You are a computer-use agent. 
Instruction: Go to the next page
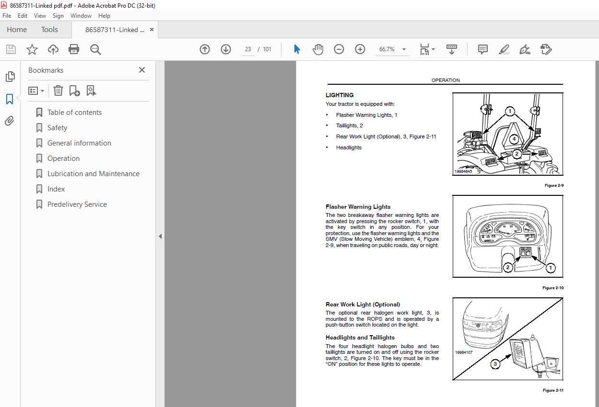click(225, 49)
